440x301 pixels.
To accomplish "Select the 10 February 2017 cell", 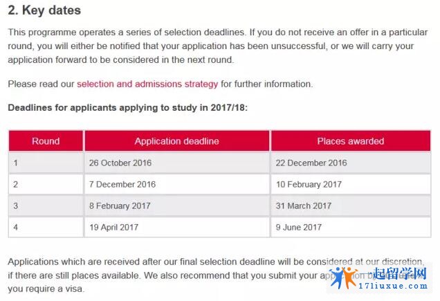I will tap(351, 184).
